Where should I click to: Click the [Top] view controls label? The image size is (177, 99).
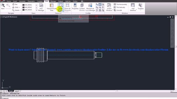[x=5, y=17]
